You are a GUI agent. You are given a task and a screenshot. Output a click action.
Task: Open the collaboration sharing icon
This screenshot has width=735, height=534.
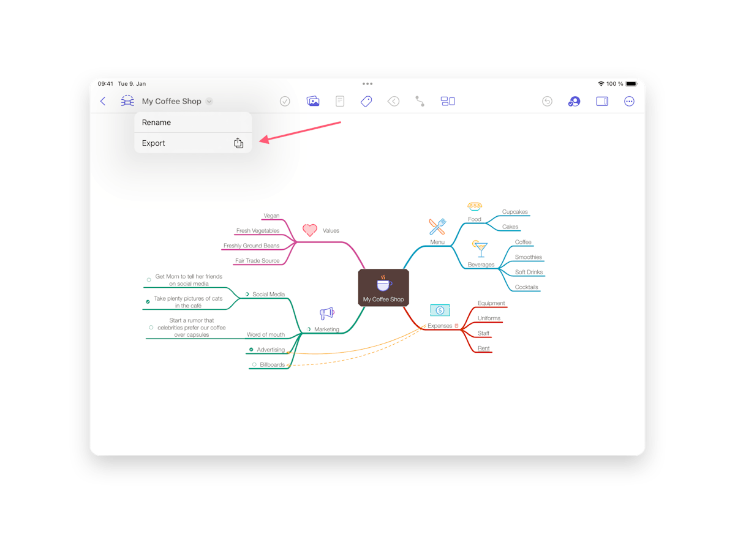[574, 101]
